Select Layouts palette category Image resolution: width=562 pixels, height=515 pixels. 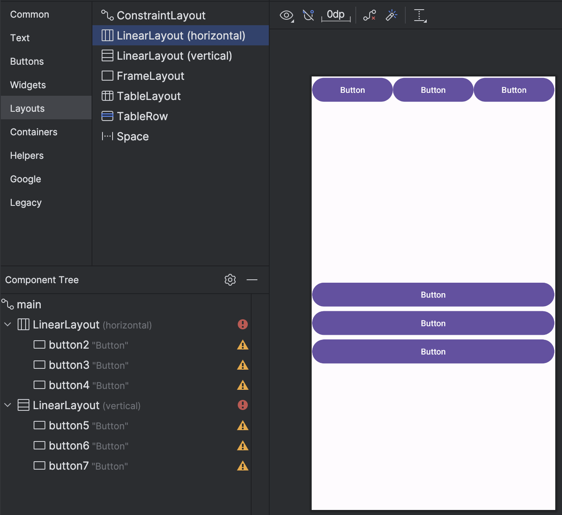pyautogui.click(x=46, y=108)
